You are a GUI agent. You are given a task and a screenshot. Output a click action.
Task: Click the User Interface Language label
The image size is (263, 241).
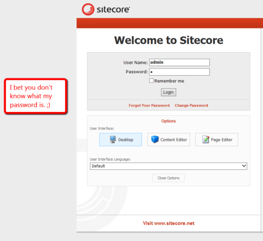point(110,159)
